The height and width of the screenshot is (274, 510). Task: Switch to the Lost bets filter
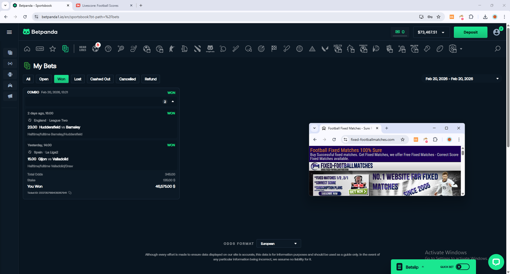point(78,79)
